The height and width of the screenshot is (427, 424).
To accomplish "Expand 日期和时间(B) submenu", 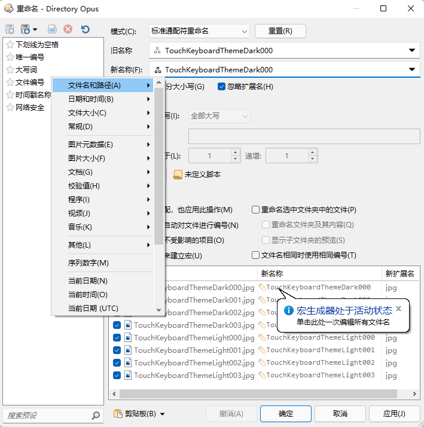I will [103, 99].
